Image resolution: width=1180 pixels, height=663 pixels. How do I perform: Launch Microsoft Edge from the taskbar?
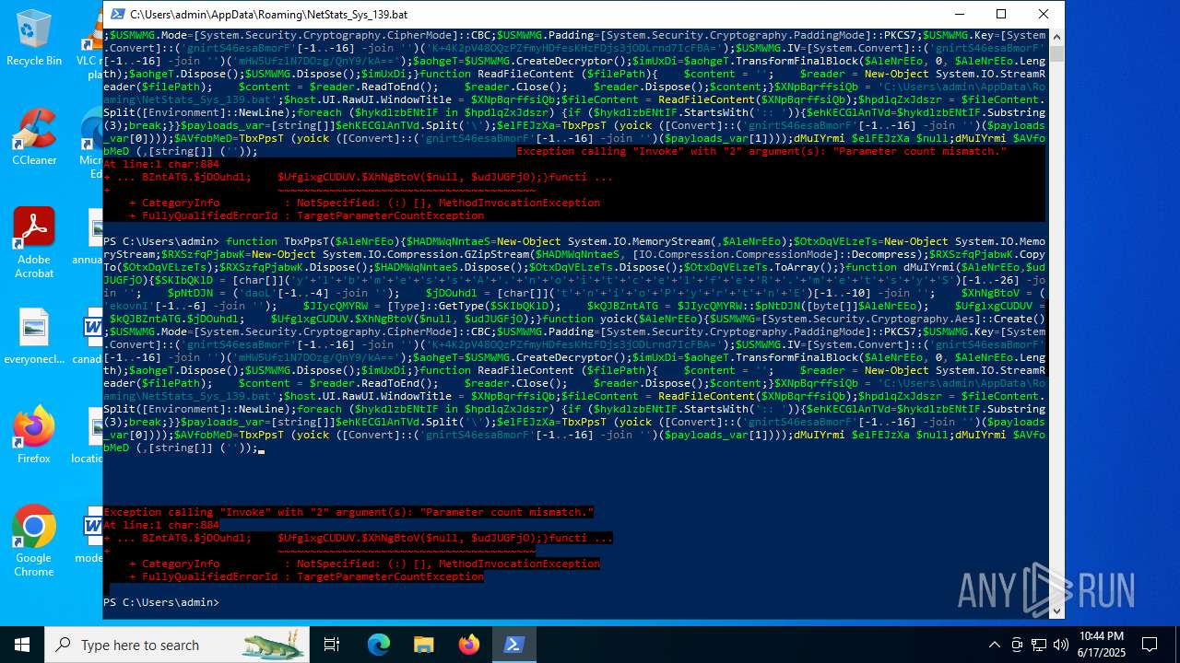tap(379, 645)
